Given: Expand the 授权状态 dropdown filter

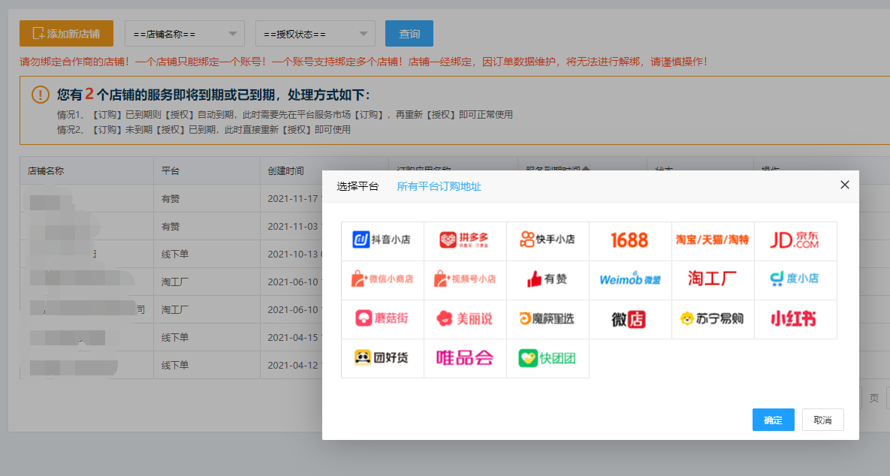Looking at the screenshot, I should point(315,34).
